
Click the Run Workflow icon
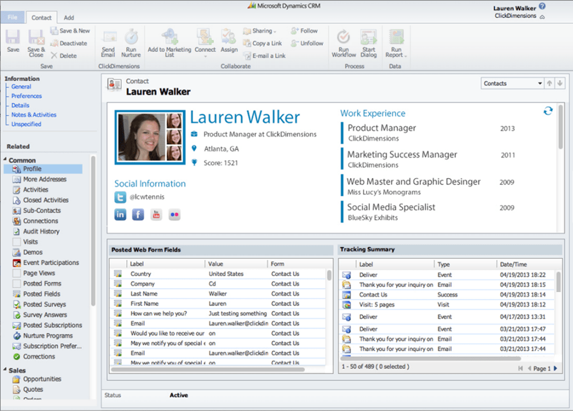(x=344, y=39)
